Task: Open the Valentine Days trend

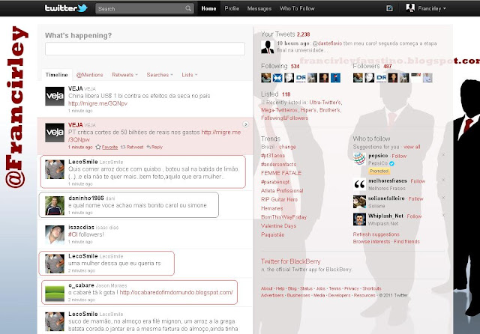Action: (x=278, y=226)
